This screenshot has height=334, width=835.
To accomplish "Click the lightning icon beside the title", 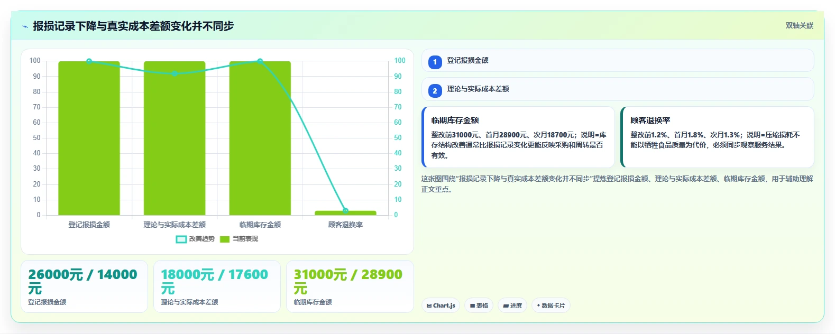I will pyautogui.click(x=25, y=26).
